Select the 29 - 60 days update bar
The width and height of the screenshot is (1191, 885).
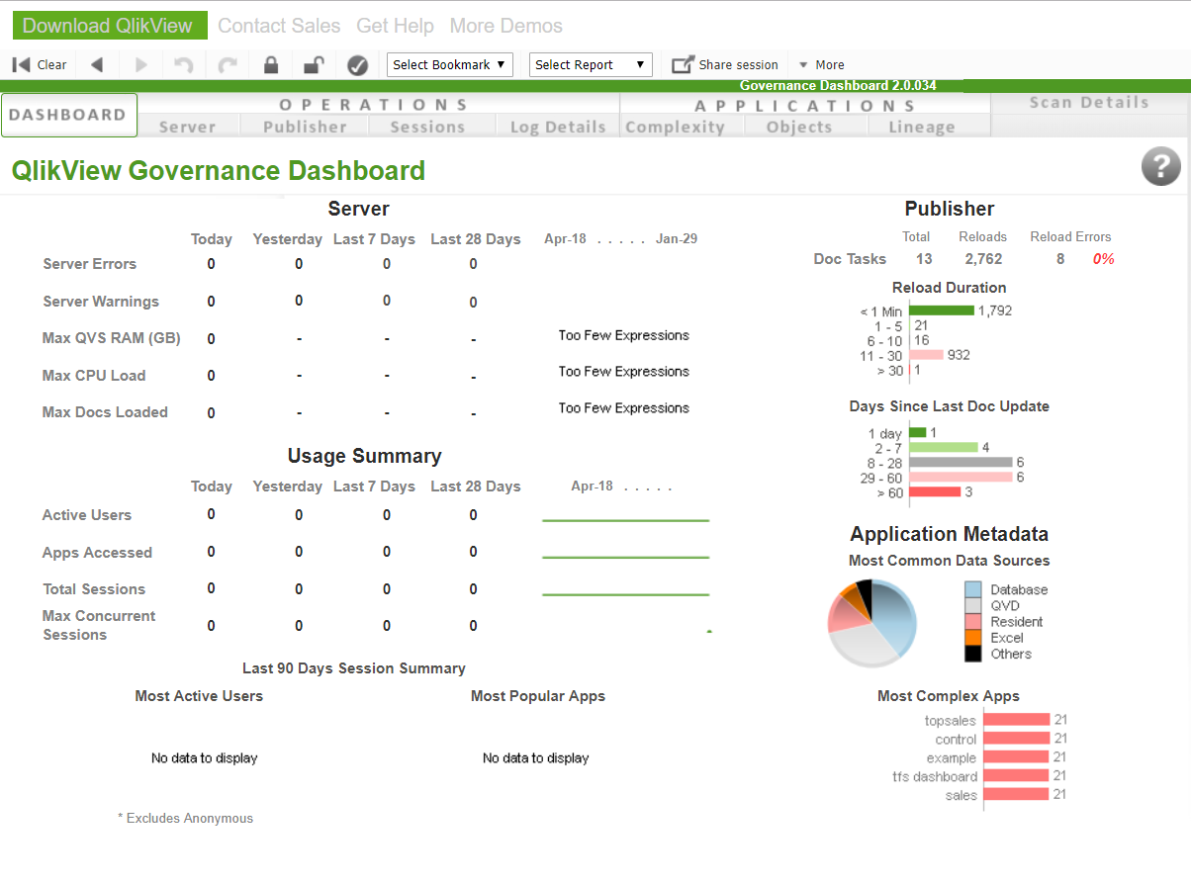click(961, 477)
